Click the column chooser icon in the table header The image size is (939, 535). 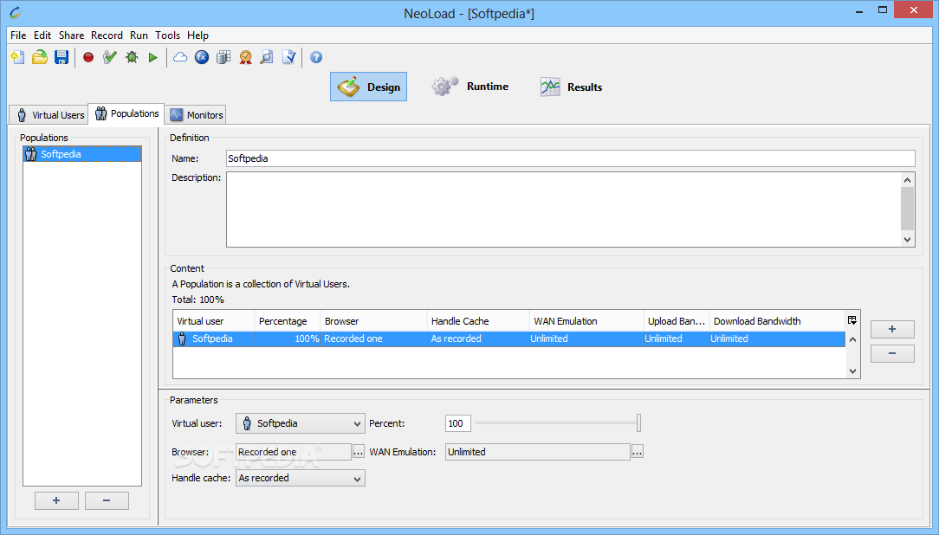(x=852, y=321)
